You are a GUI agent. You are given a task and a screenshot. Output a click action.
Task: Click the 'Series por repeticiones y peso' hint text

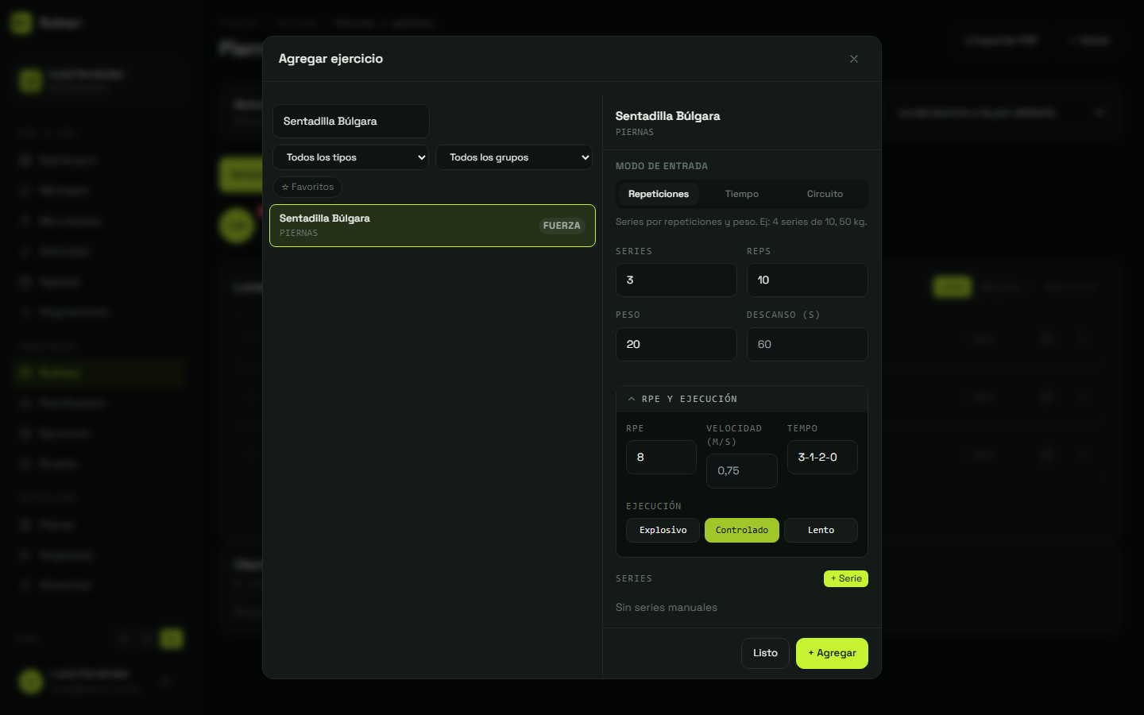[741, 222]
